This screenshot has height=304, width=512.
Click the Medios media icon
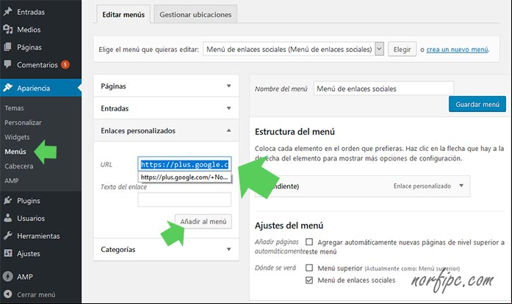coord(8,29)
